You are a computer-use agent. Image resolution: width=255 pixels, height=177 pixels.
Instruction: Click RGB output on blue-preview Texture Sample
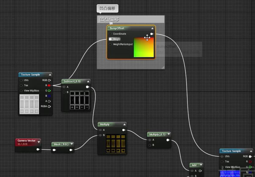pyautogui.click(x=250, y=156)
